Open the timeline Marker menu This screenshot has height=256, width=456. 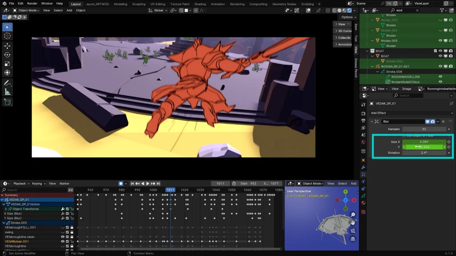coord(64,184)
